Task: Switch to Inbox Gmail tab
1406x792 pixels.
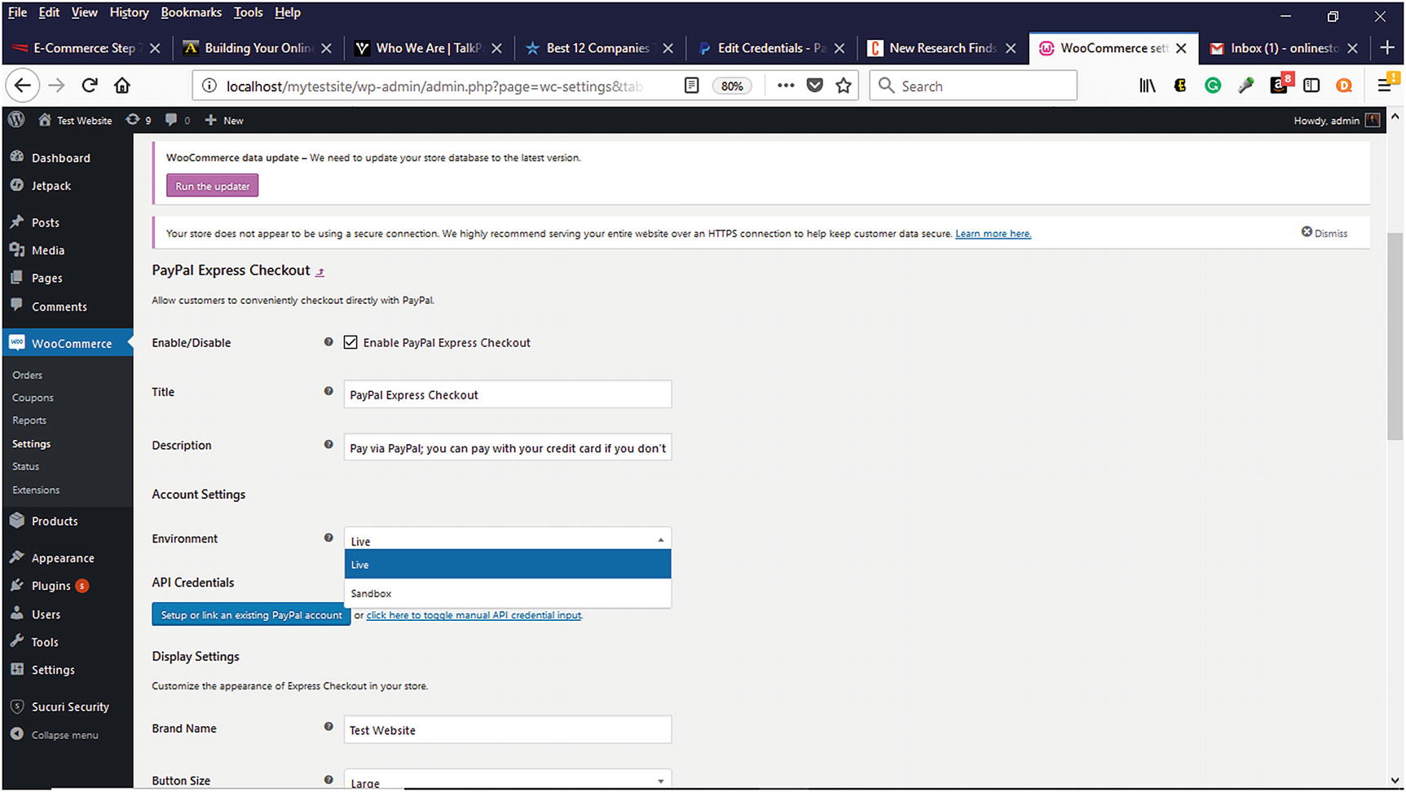Action: click(x=1284, y=48)
